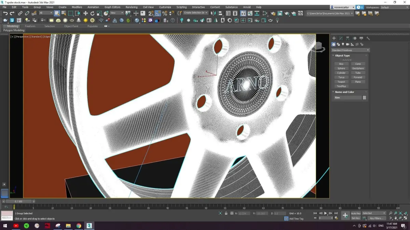Open the View reference coordinate dropdown
This screenshot has height=230, width=410.
tap(117, 13)
